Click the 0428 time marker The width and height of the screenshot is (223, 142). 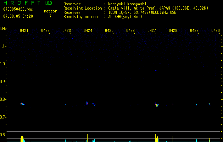[173, 31]
